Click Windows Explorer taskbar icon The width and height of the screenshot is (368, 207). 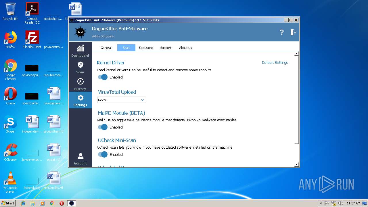point(32,203)
